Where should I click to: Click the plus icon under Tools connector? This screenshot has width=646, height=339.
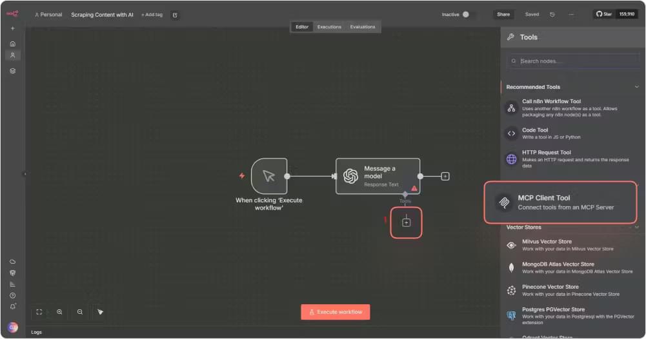(406, 222)
